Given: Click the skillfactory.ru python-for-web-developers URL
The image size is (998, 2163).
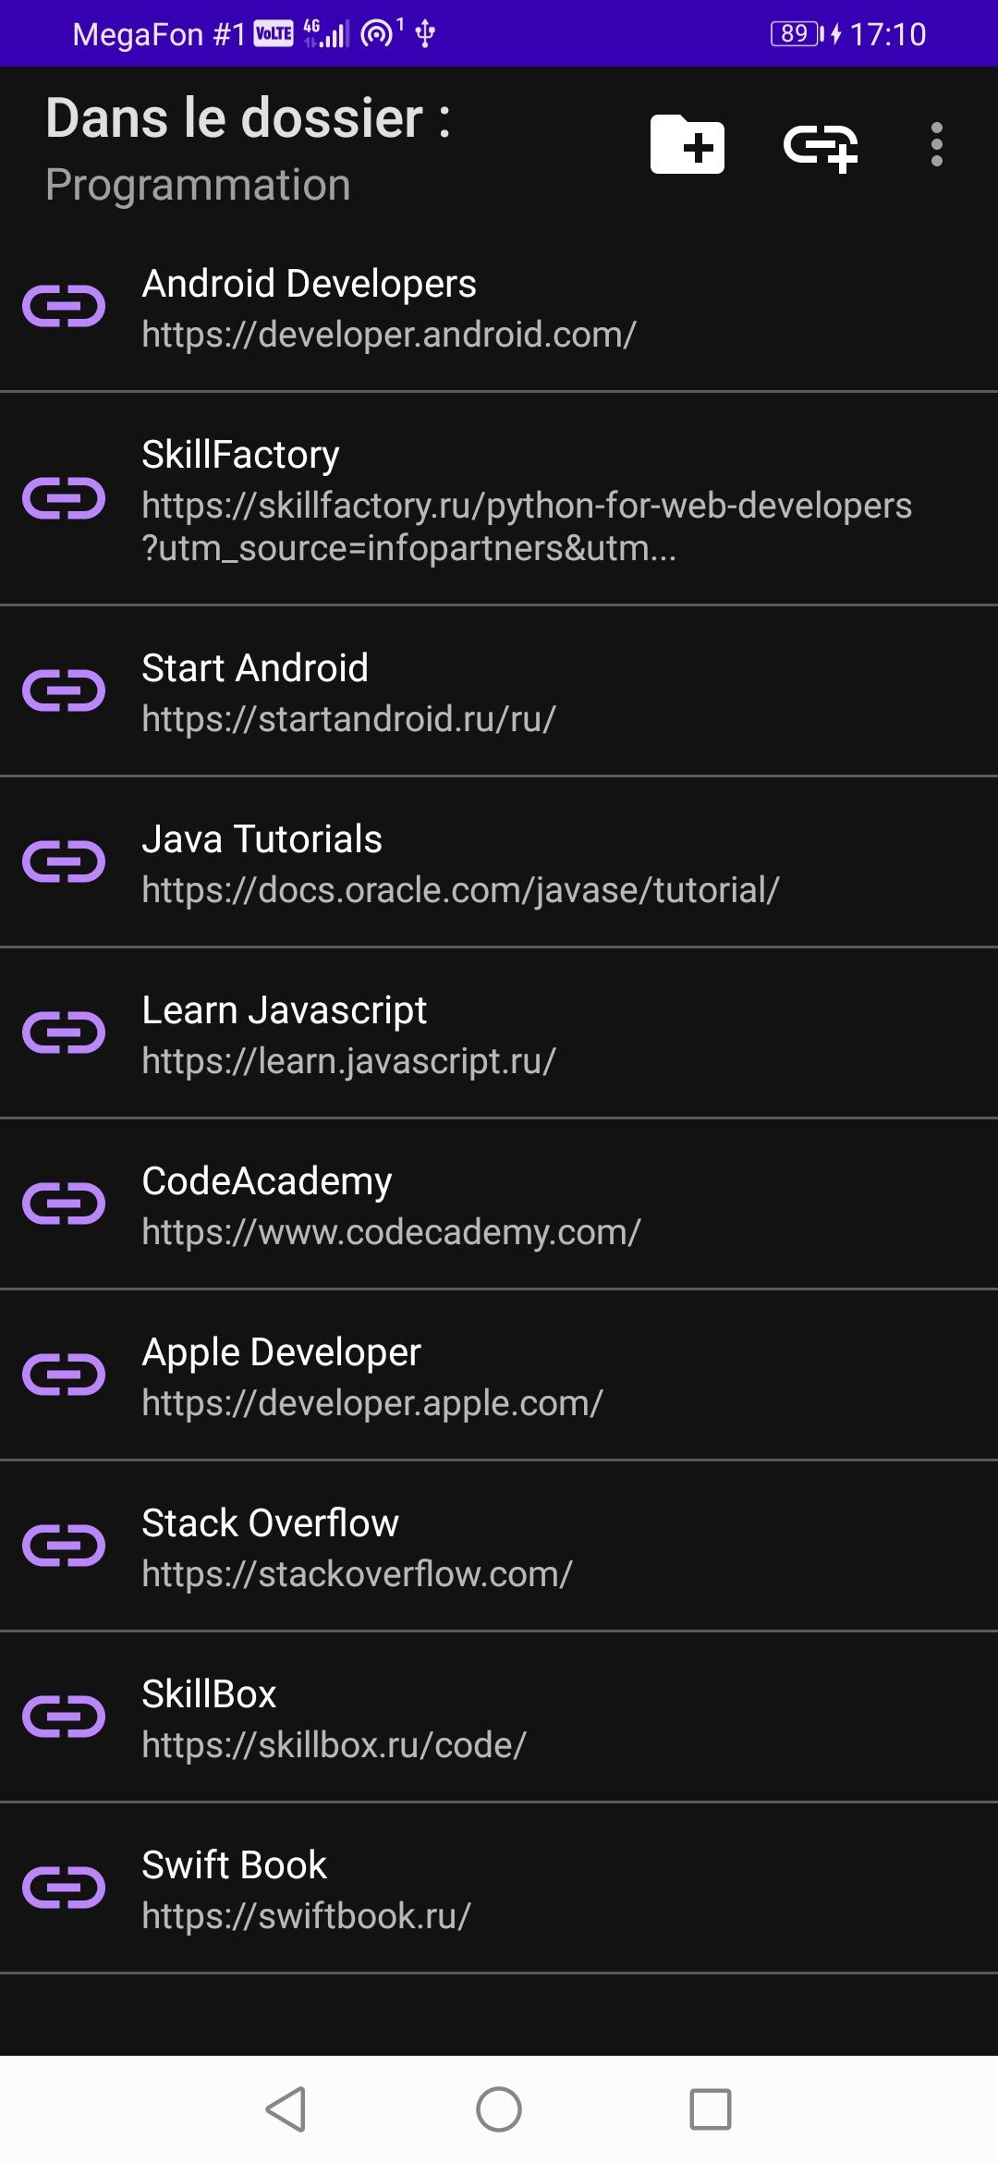Looking at the screenshot, I should coord(527,527).
